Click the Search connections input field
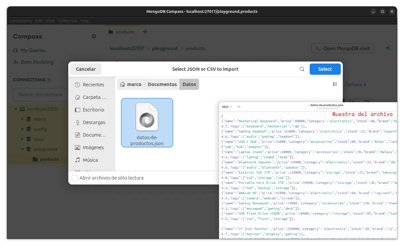Image resolution: width=404 pixels, height=246 pixels. 40,95
